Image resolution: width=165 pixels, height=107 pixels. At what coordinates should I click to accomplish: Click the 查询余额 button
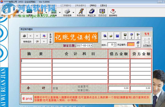click(51, 39)
